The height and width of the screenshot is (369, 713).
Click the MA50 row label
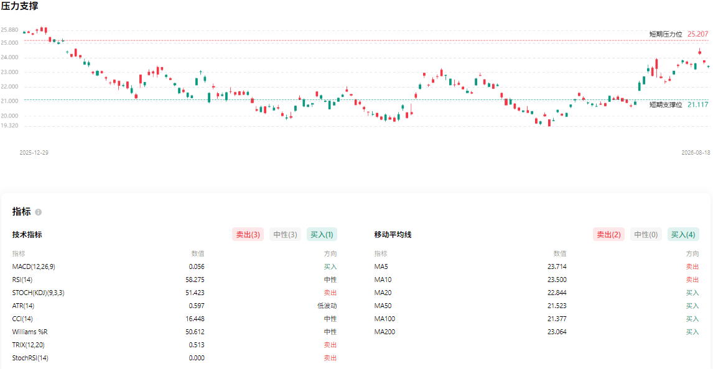[x=383, y=306]
